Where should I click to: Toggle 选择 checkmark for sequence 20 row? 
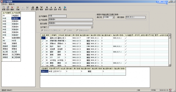[43, 41]
